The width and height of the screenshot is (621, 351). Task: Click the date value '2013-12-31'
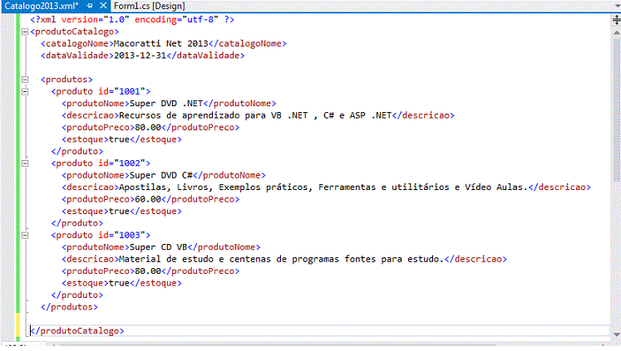pos(140,56)
